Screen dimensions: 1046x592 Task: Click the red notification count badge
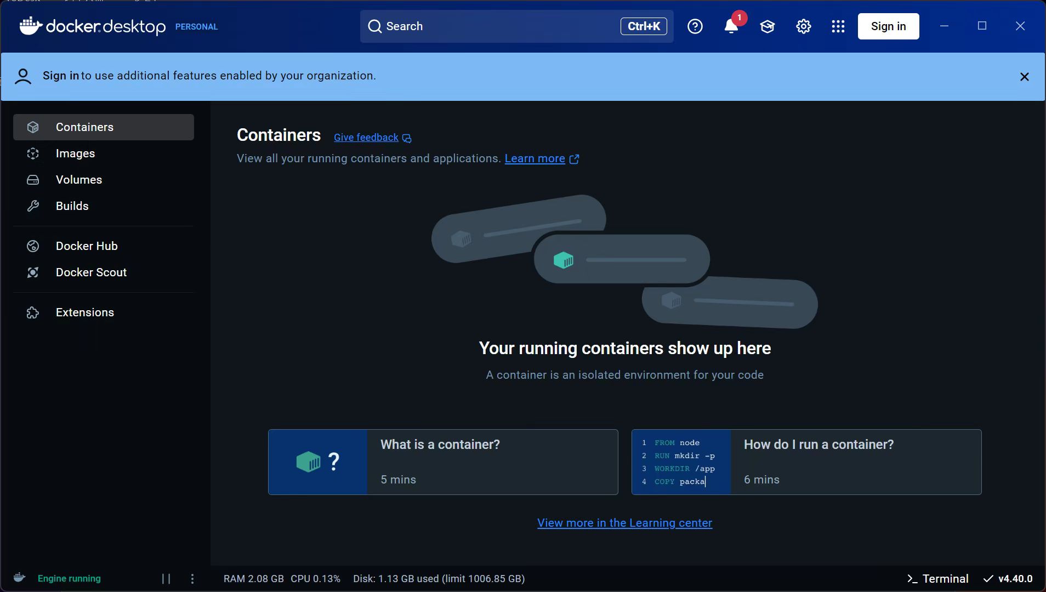click(739, 18)
